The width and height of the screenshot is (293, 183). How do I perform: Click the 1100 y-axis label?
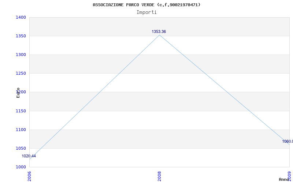21,130
